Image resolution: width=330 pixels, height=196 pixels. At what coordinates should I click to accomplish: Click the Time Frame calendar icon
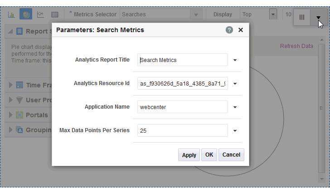click(19, 85)
